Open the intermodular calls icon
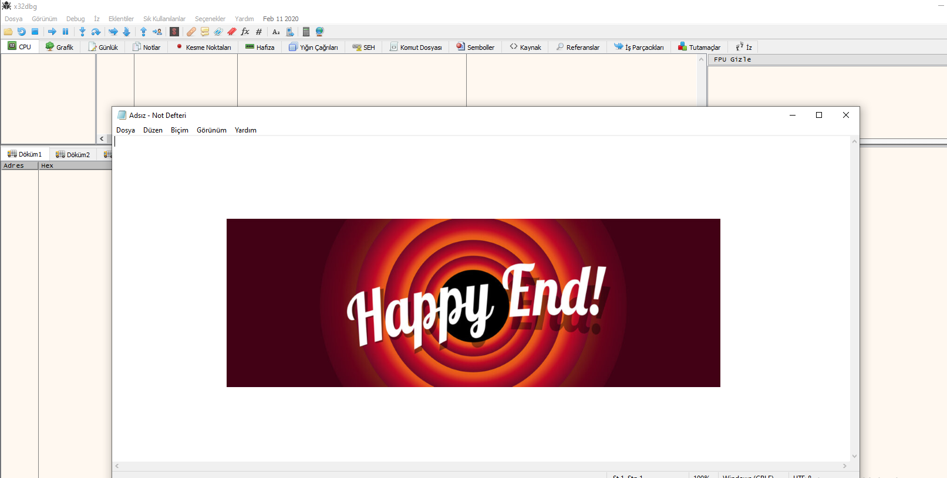Image resolution: width=947 pixels, height=478 pixels. point(289,32)
